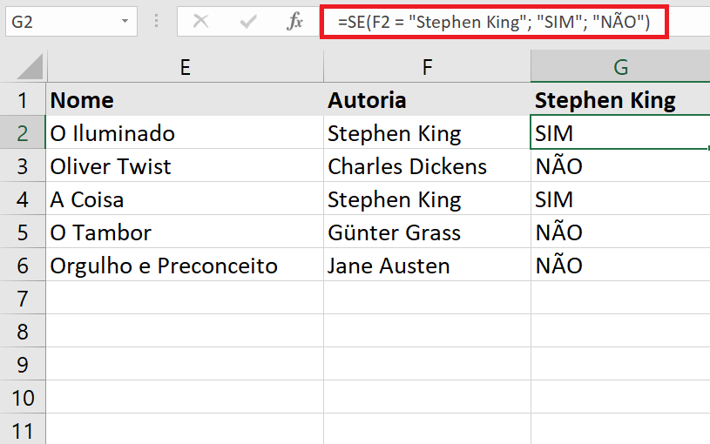Expand the Name Box dropdown arrow
This screenshot has height=444, width=710.
[x=125, y=21]
